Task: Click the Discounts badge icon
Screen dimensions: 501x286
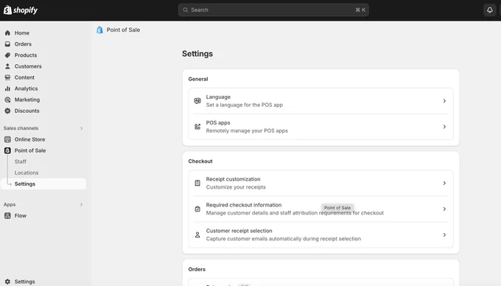Action: [7, 111]
